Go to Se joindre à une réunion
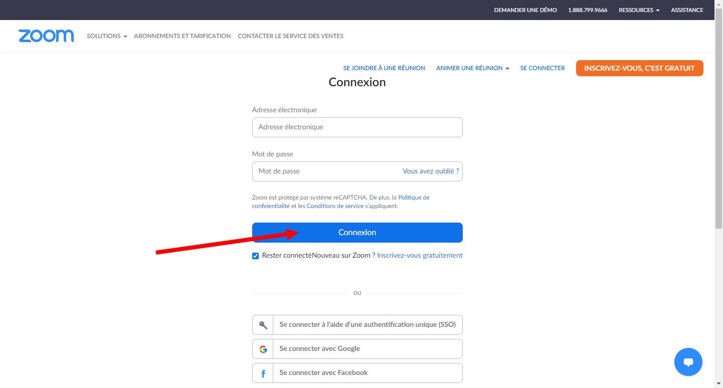This screenshot has height=388, width=723. (384, 68)
